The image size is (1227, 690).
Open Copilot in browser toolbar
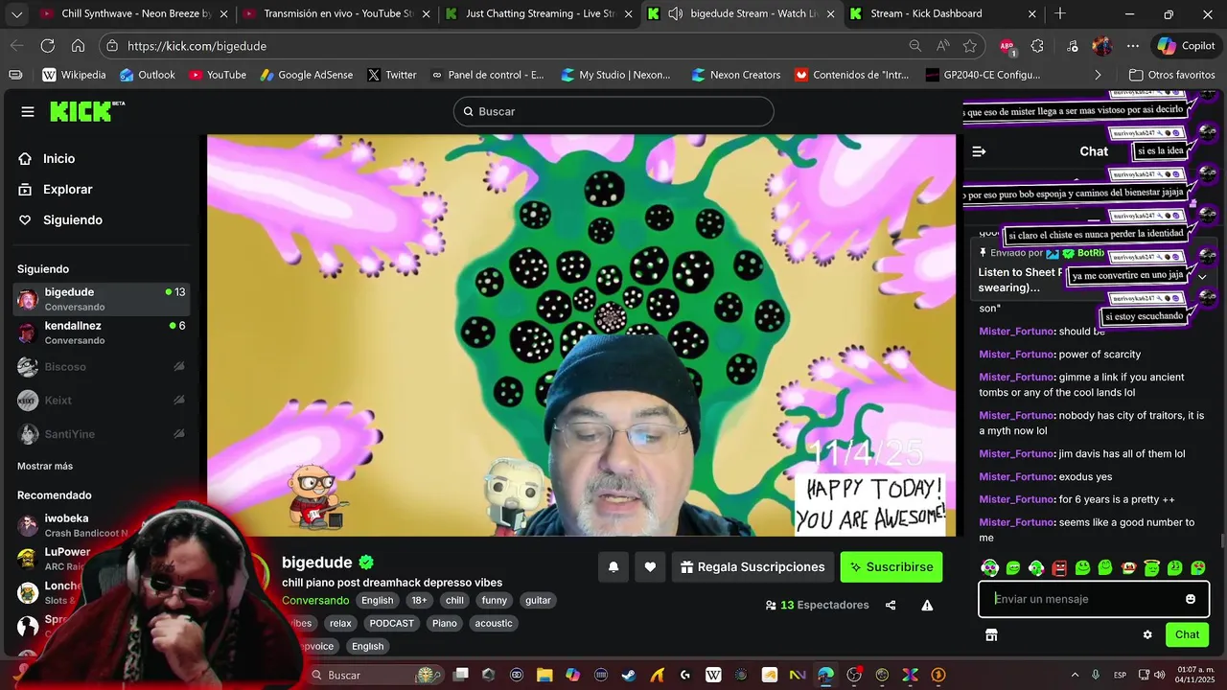pos(1186,45)
